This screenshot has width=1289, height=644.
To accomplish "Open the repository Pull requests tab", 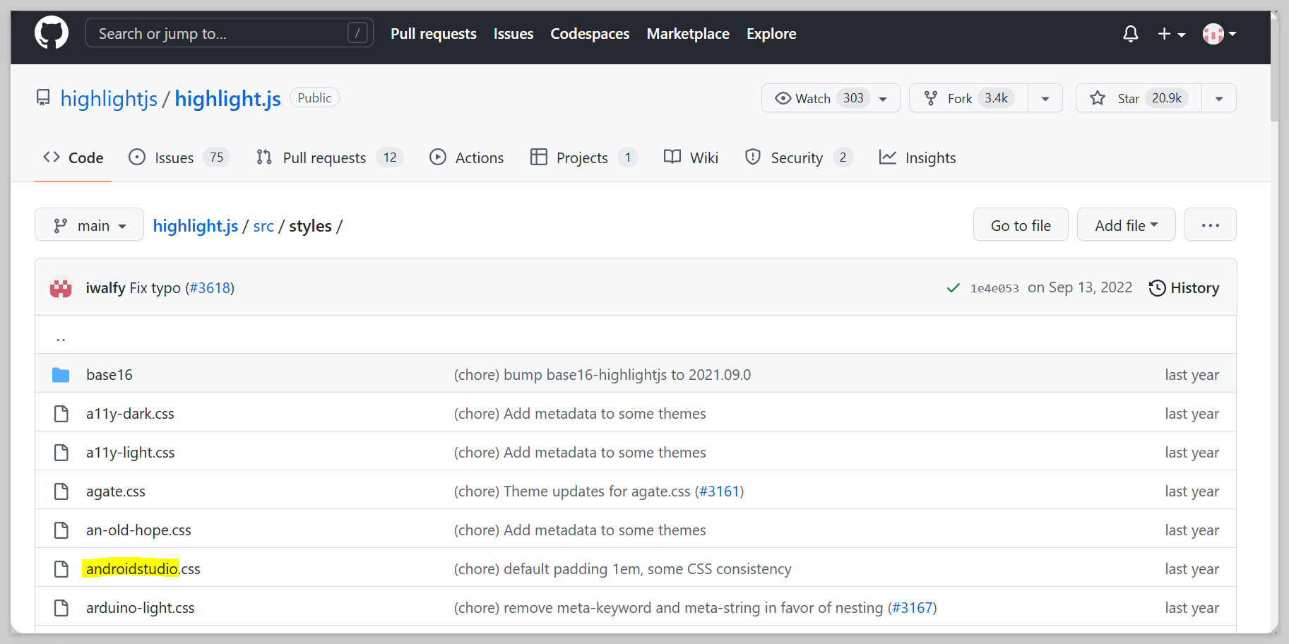I will coord(329,157).
